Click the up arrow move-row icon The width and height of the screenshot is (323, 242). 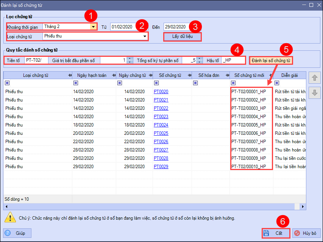pyautogui.click(x=315, y=78)
